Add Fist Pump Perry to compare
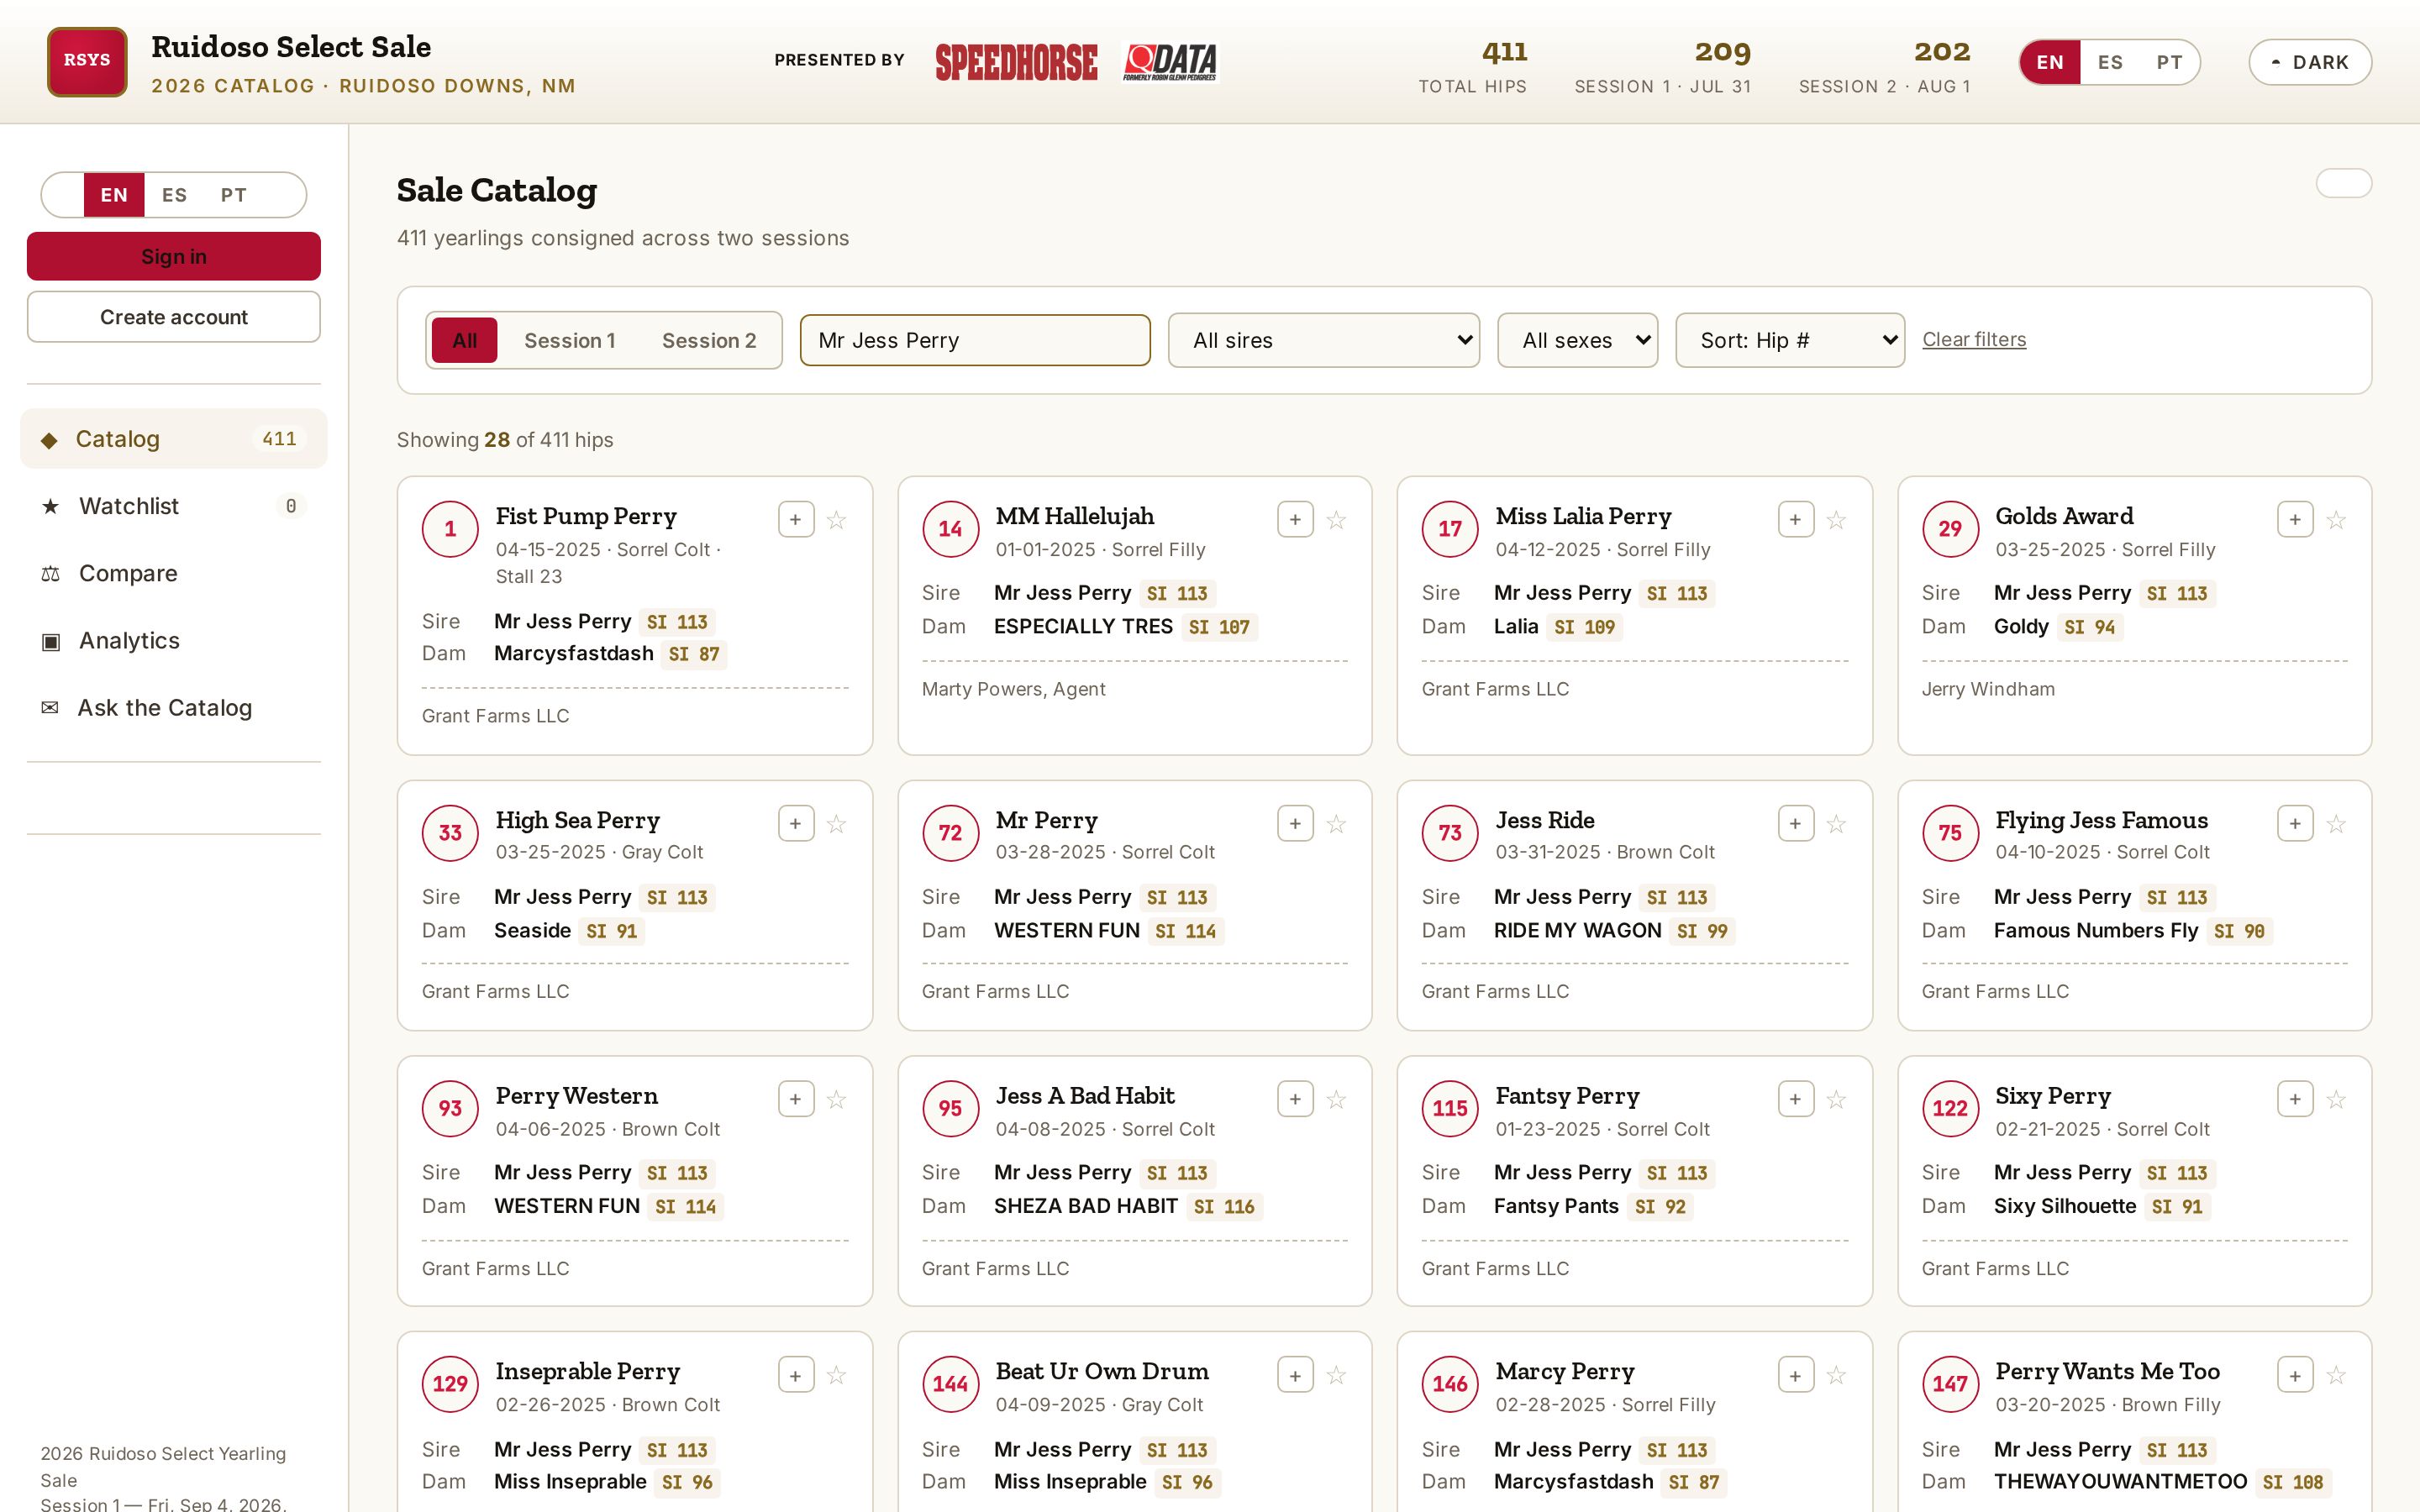This screenshot has height=1512, width=2420. [x=796, y=520]
